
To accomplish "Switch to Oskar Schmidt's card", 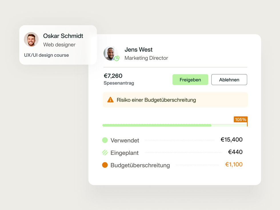I will pyautogui.click(x=58, y=45).
